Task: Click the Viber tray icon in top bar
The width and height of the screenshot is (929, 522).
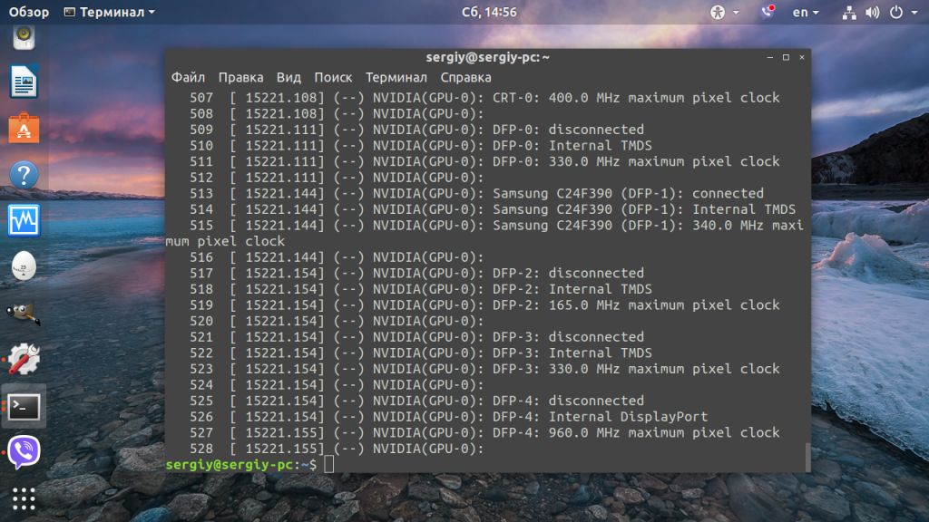Action: [768, 13]
